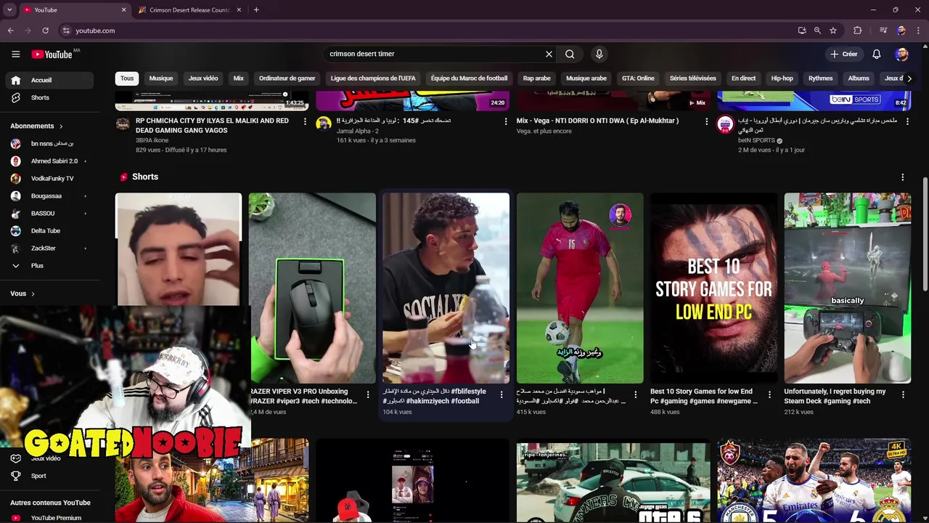
Task: Open the notifications bell
Action: (876, 54)
